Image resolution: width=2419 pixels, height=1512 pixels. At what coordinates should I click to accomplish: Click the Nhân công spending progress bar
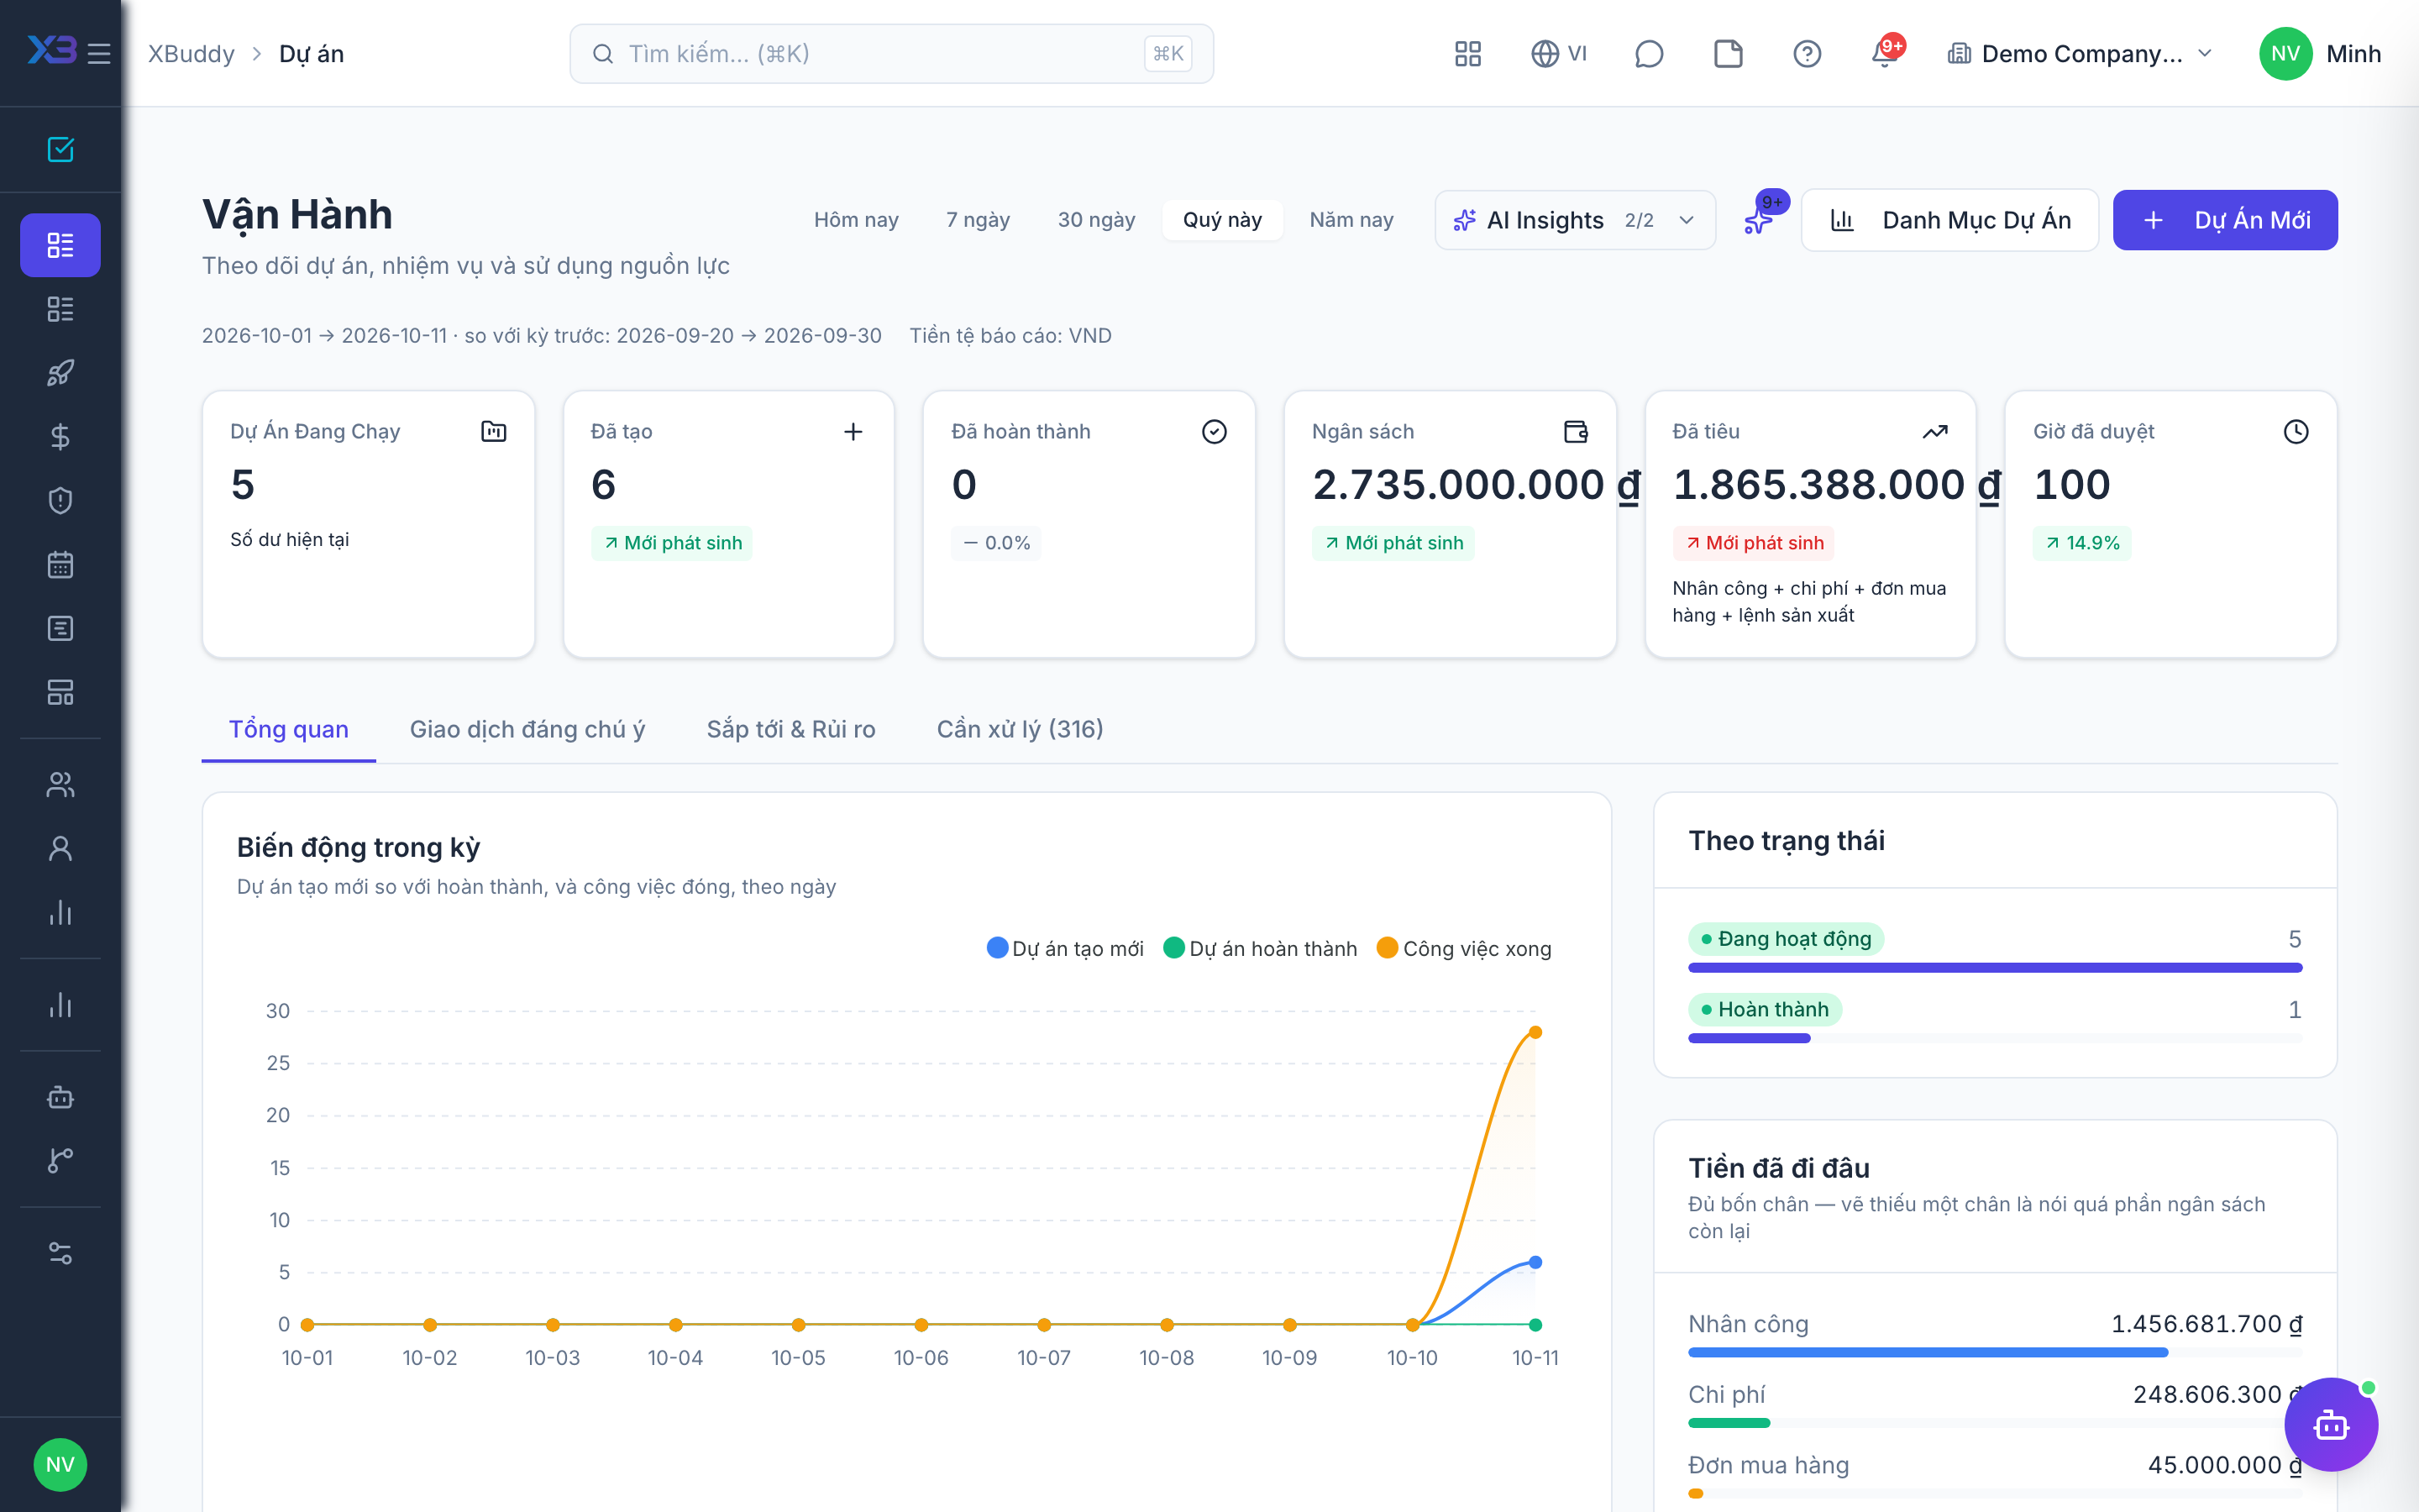click(1994, 1352)
